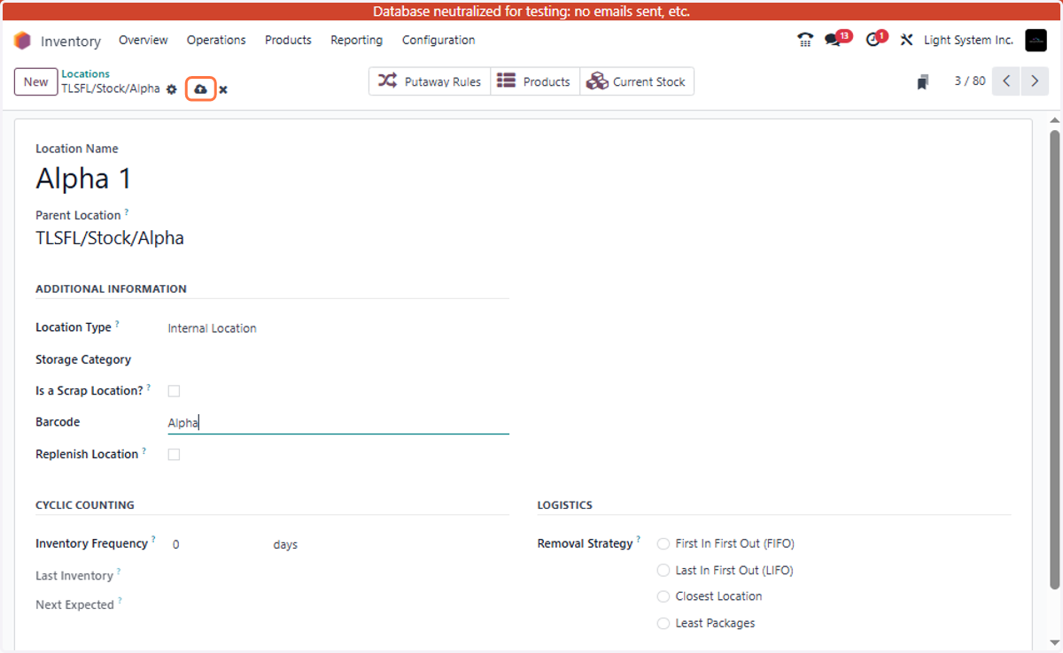This screenshot has width=1063, height=653.
Task: Click the Light System Inc. company name
Action: [968, 40]
